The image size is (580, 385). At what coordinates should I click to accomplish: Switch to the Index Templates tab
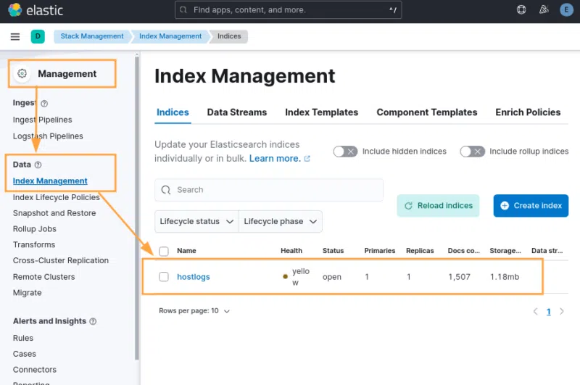point(321,112)
